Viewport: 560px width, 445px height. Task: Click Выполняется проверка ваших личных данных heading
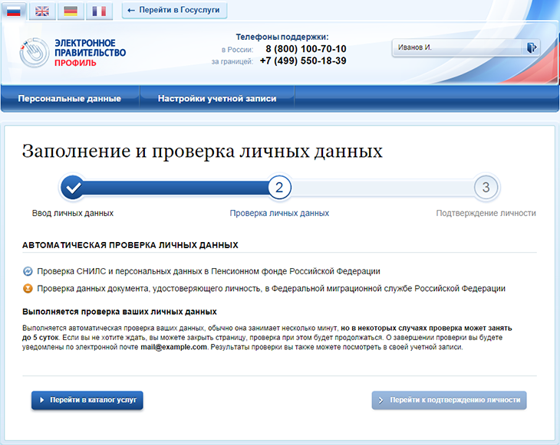point(119,312)
